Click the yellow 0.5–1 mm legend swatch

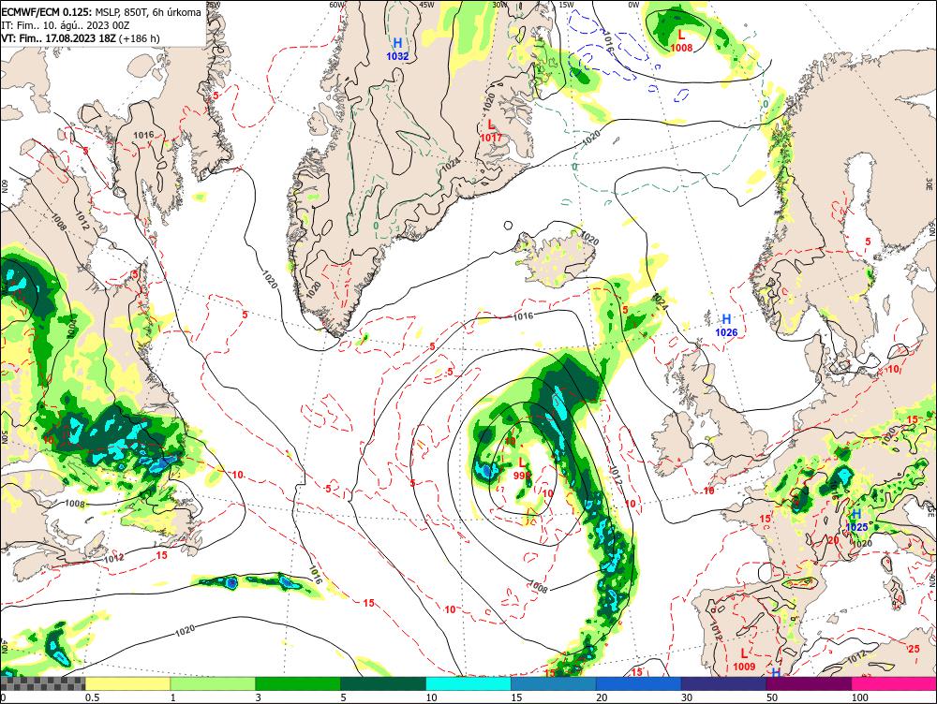coord(127,683)
